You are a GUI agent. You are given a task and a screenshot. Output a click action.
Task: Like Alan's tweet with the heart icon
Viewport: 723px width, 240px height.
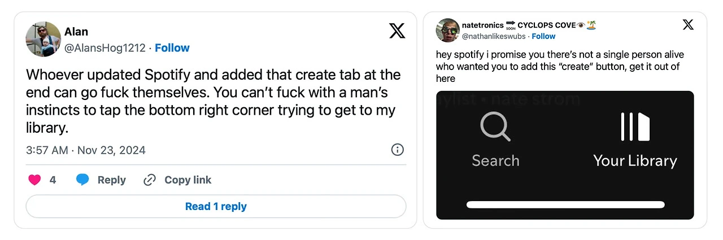point(34,180)
